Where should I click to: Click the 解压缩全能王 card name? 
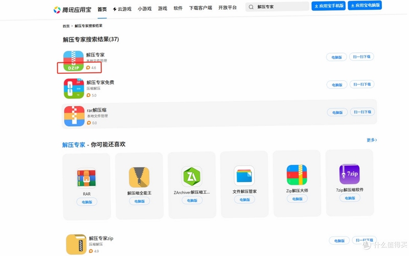139,193
